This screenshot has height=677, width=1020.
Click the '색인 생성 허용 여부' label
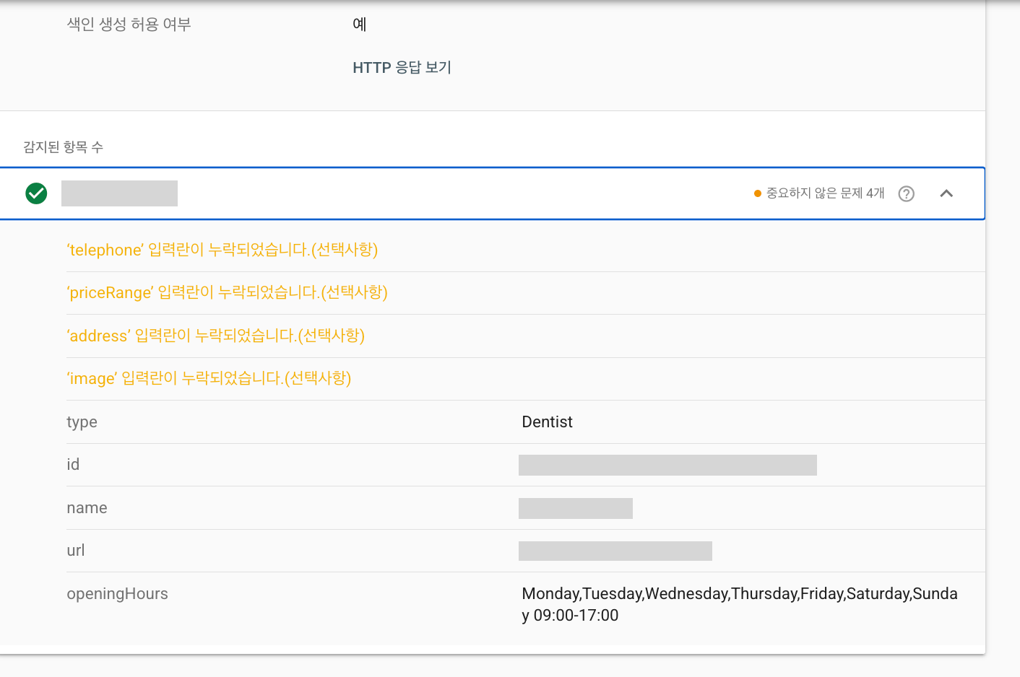[x=129, y=25]
